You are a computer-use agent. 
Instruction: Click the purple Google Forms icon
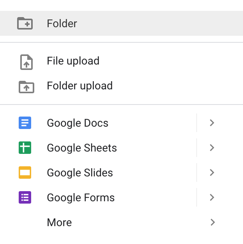[x=25, y=197]
